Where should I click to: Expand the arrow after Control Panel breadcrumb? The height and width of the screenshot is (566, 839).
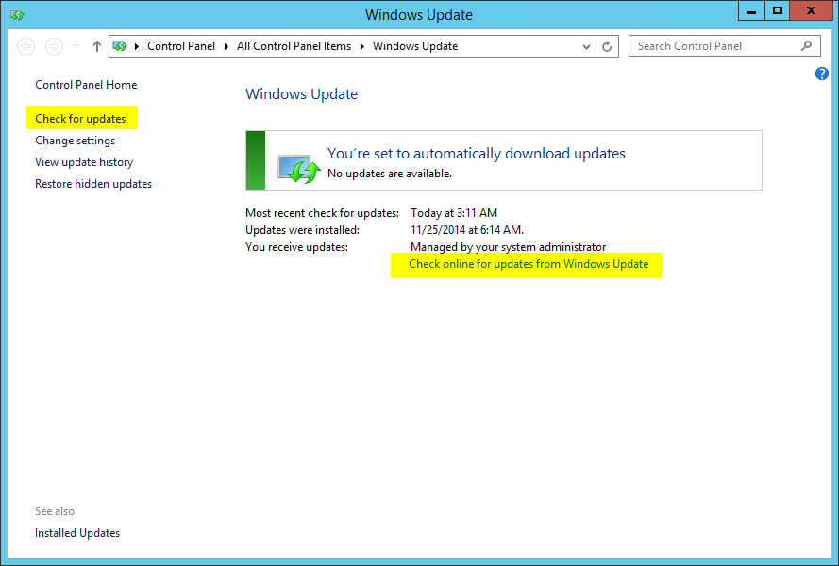click(x=227, y=46)
